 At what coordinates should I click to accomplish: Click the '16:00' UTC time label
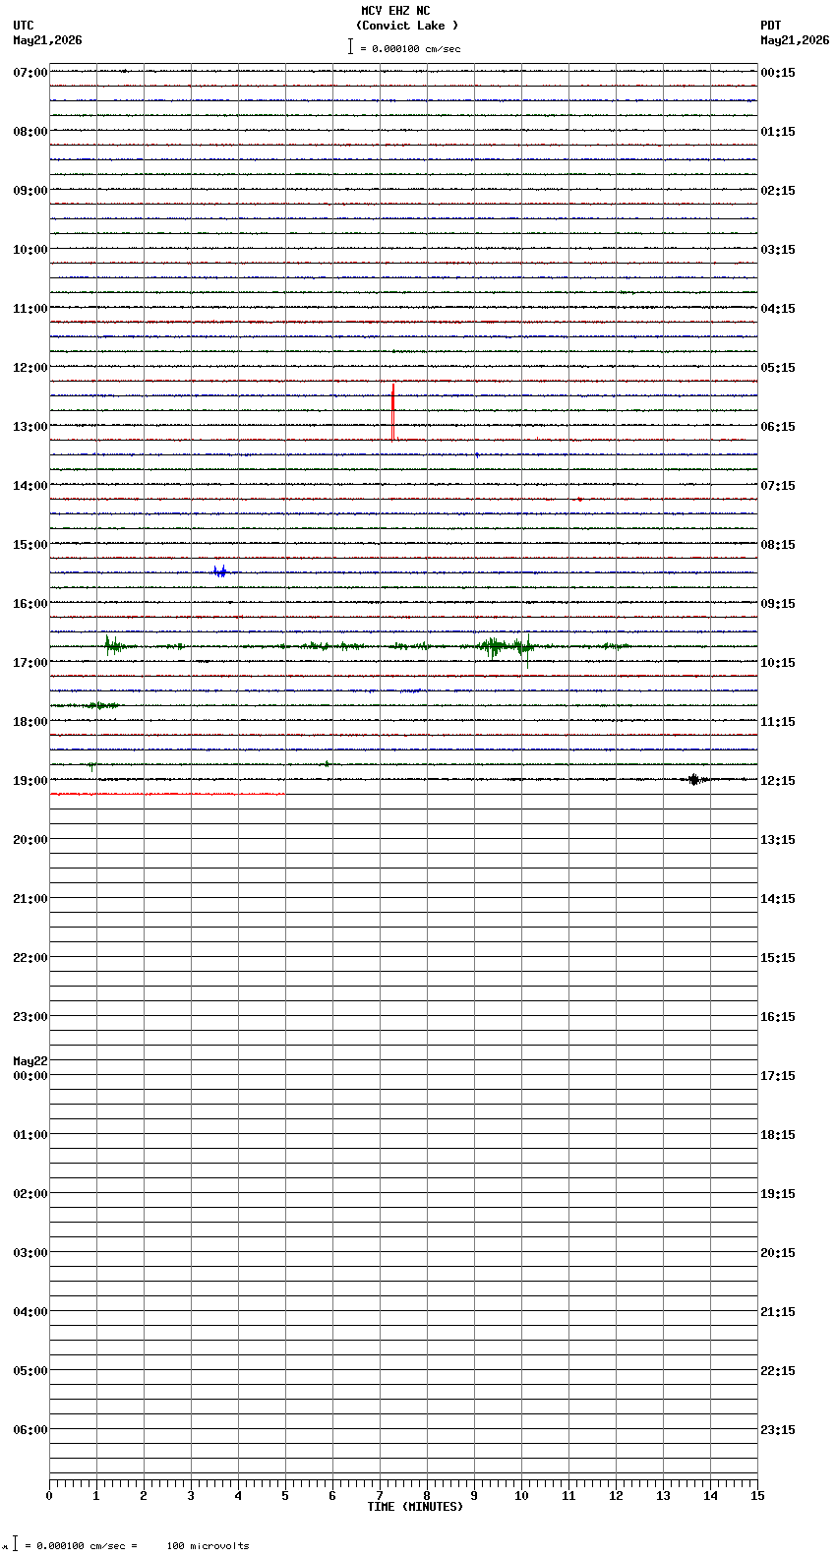(x=30, y=604)
